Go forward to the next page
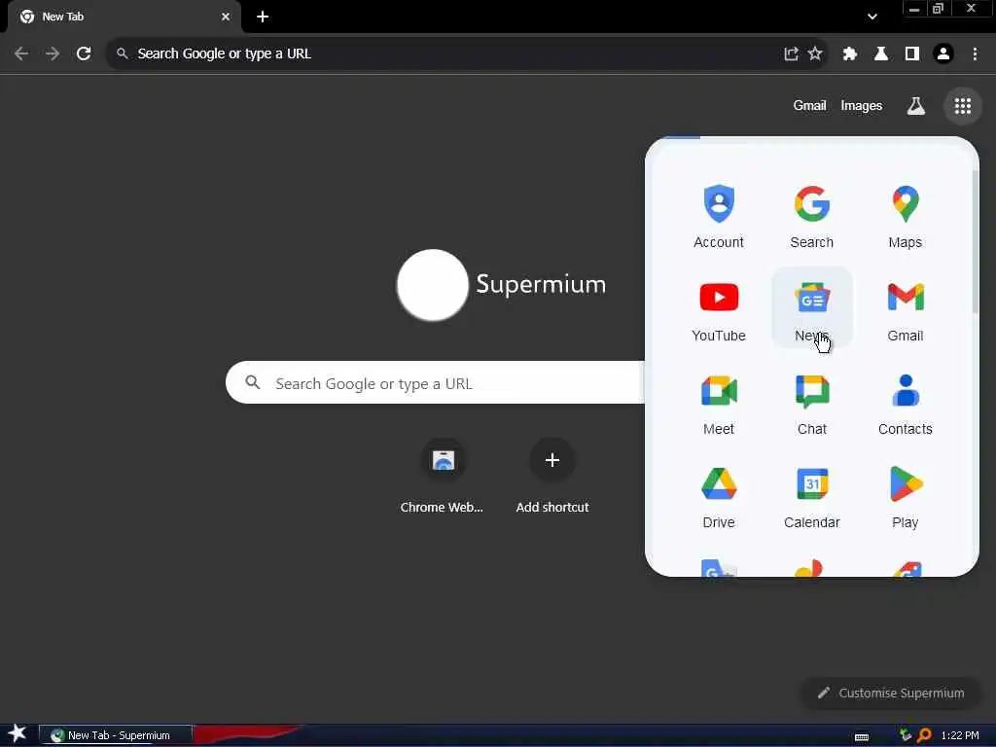This screenshot has width=996, height=747. pos(53,54)
